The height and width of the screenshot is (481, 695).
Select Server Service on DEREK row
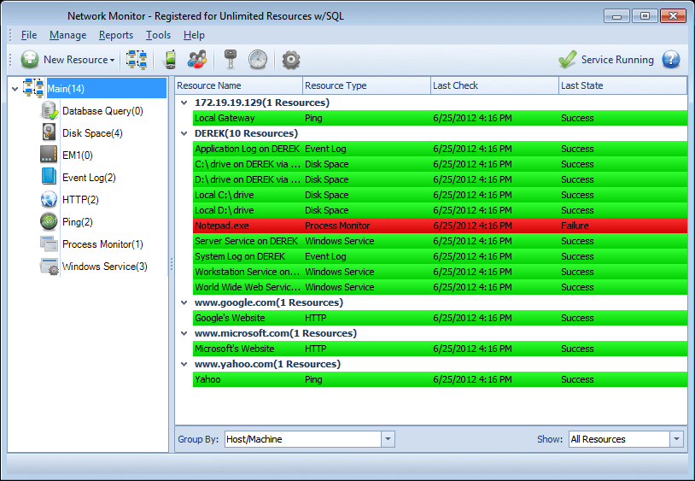[440, 241]
